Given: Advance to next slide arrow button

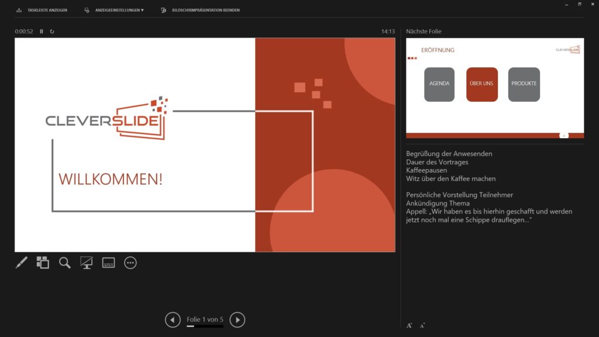Looking at the screenshot, I should (237, 319).
